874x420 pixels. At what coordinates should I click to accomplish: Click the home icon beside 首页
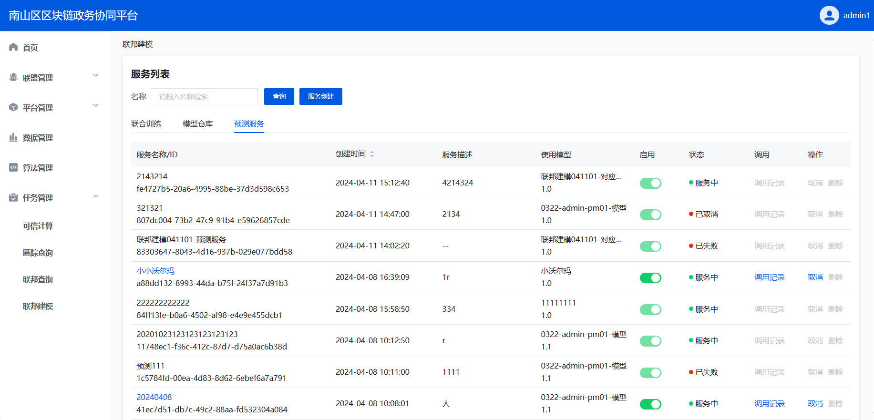13,47
